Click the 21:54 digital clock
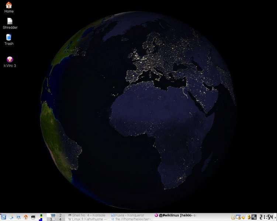Screen dimensions: 277x221 (266, 217)
